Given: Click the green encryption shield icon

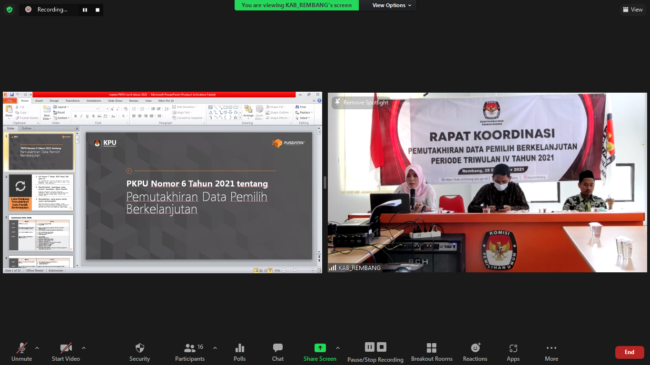Looking at the screenshot, I should [10, 10].
